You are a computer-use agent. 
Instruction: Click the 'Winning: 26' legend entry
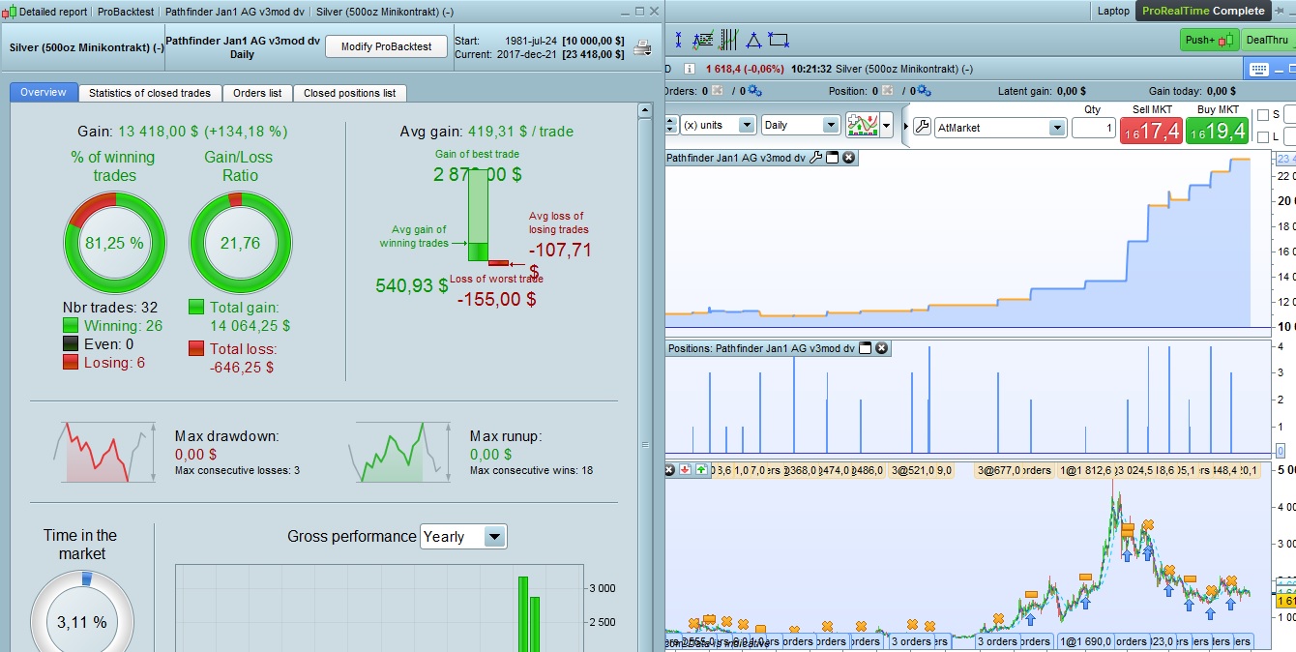click(112, 325)
